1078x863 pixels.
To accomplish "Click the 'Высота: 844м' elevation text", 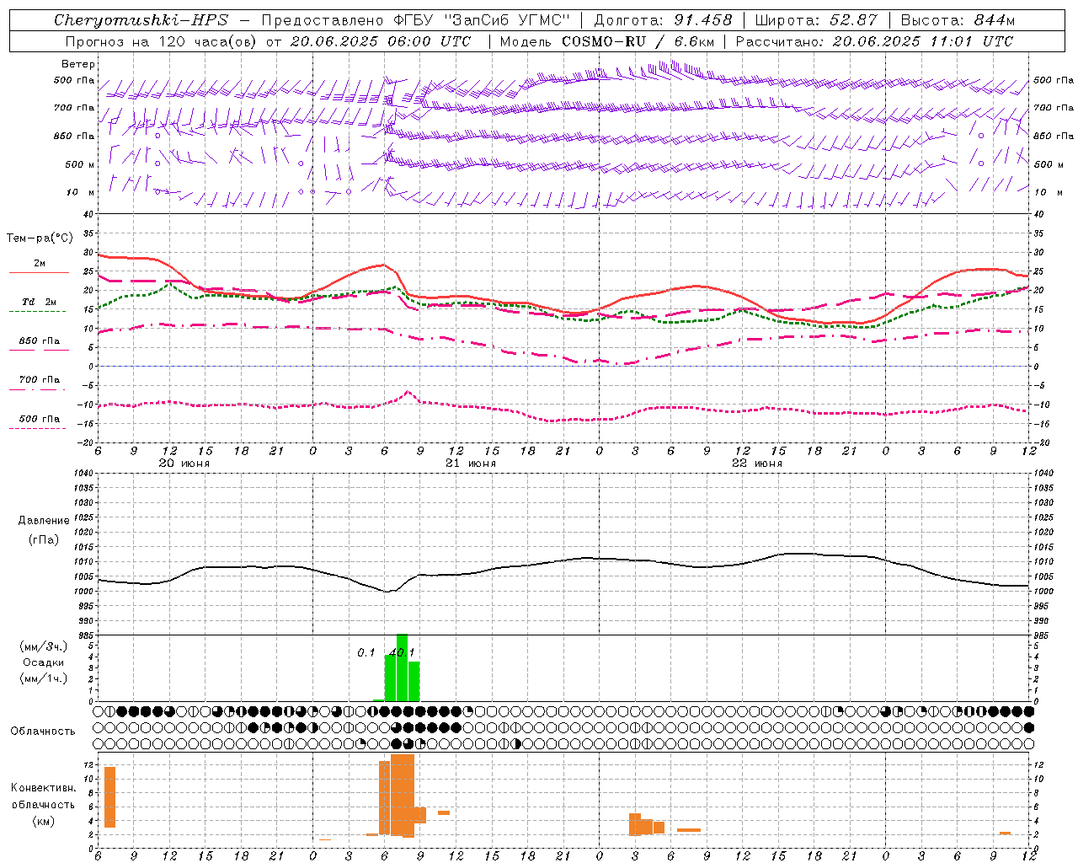I will click(x=958, y=20).
